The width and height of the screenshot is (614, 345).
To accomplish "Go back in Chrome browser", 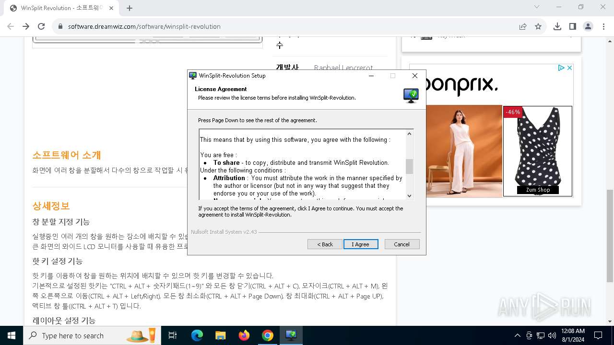I will tap(11, 26).
